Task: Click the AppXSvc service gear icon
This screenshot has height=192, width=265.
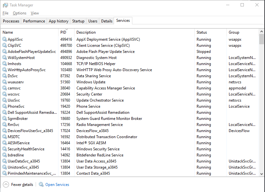Action: click(x=4, y=39)
